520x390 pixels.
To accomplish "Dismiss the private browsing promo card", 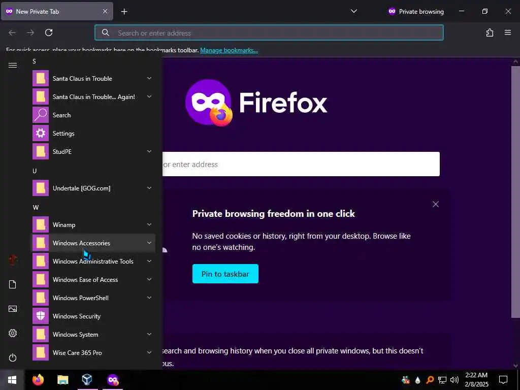I will click(435, 204).
